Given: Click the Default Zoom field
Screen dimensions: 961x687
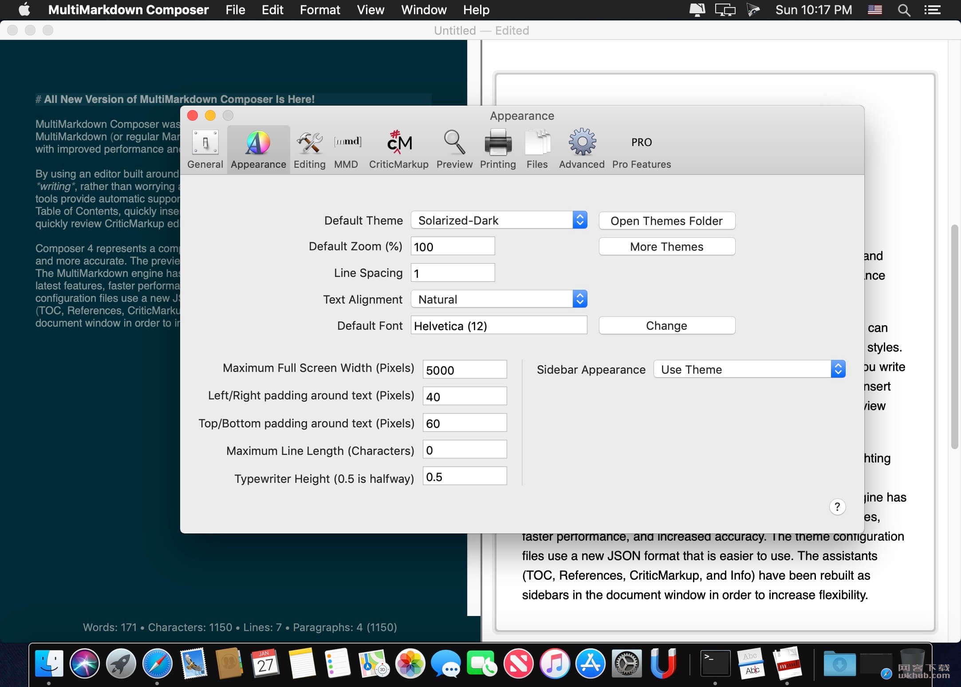Looking at the screenshot, I should click(453, 246).
